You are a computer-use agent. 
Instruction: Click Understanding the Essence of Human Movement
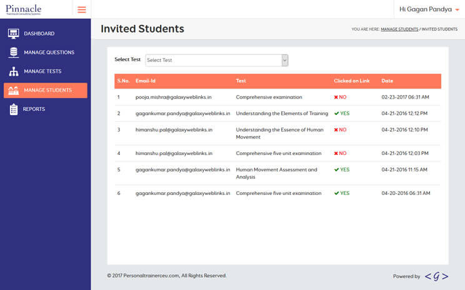(279, 133)
